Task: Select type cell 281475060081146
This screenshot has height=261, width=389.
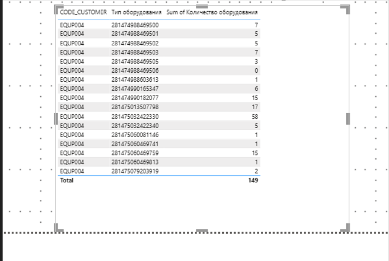Action: (135, 135)
